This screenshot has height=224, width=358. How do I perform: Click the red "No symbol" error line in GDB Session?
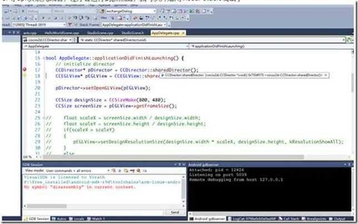[x=79, y=187]
